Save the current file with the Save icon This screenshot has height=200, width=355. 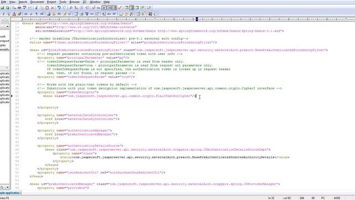[x=2, y=8]
